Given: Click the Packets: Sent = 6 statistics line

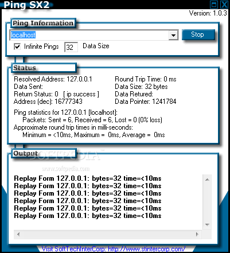Looking at the screenshot, I should (x=92, y=120).
